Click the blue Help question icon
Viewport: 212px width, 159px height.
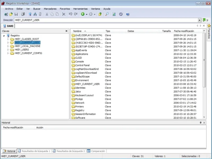click(x=128, y=14)
